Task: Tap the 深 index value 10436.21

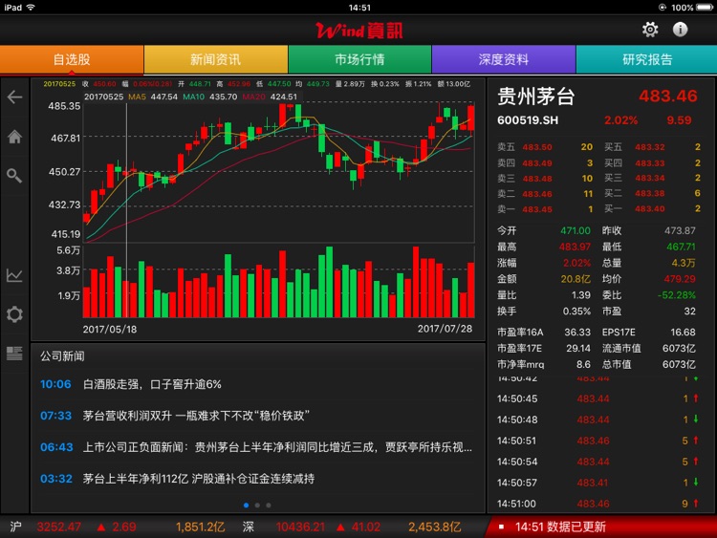Action: pyautogui.click(x=300, y=527)
